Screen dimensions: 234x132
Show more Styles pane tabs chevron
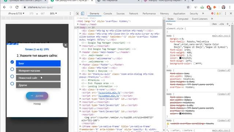pyautogui.click(x=212, y=19)
